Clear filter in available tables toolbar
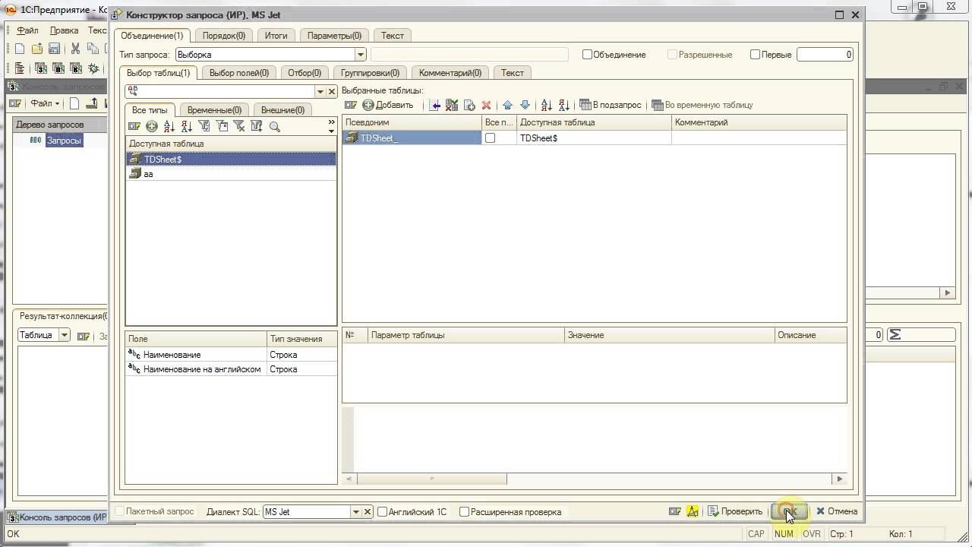The height and width of the screenshot is (547, 972). pyautogui.click(x=239, y=127)
